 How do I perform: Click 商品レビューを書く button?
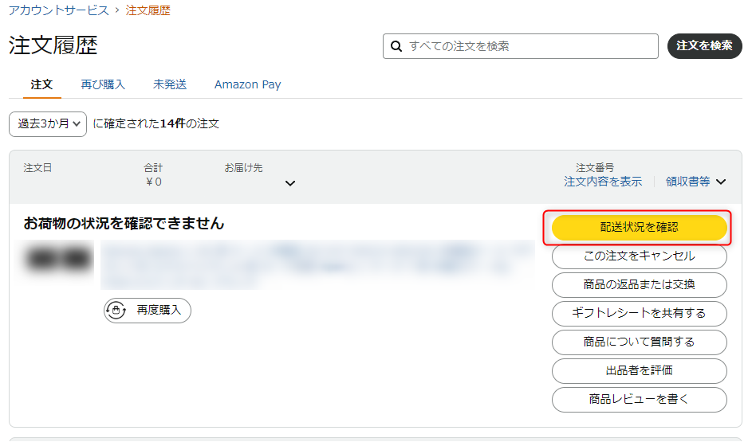(x=640, y=399)
